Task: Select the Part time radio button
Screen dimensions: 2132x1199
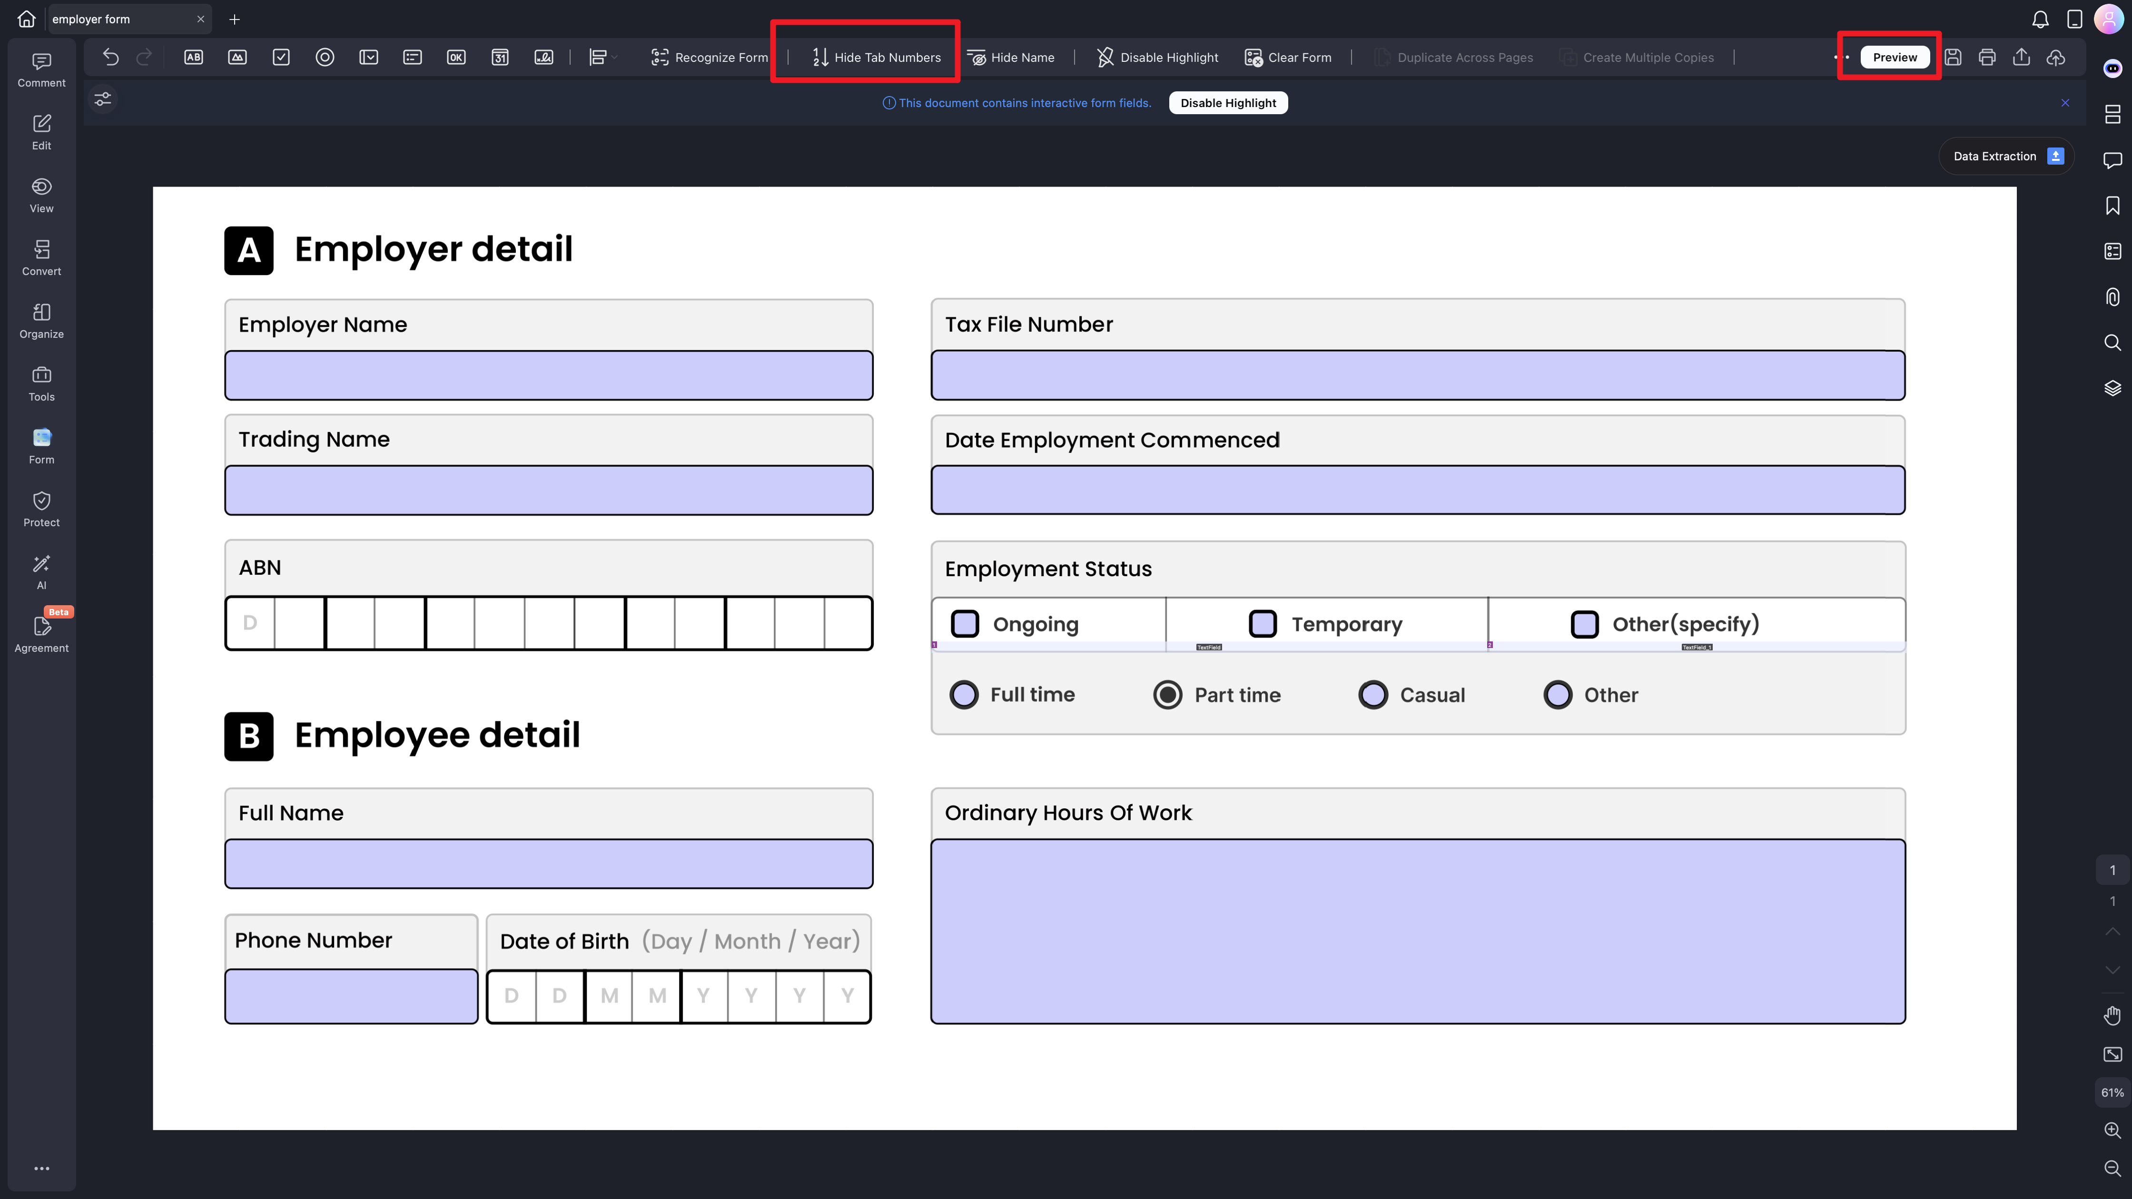Action: click(1168, 695)
